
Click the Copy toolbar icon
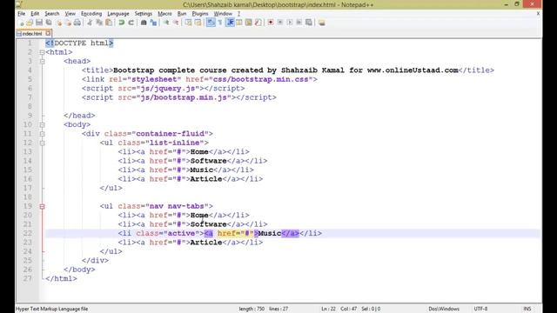99,23
